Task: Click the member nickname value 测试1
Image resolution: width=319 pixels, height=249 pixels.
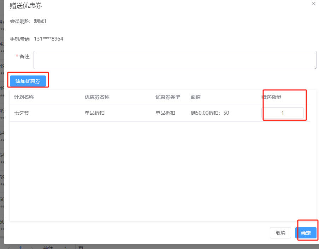Action: (40, 21)
